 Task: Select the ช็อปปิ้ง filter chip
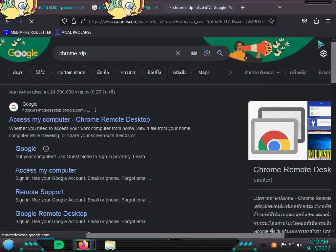154,73
